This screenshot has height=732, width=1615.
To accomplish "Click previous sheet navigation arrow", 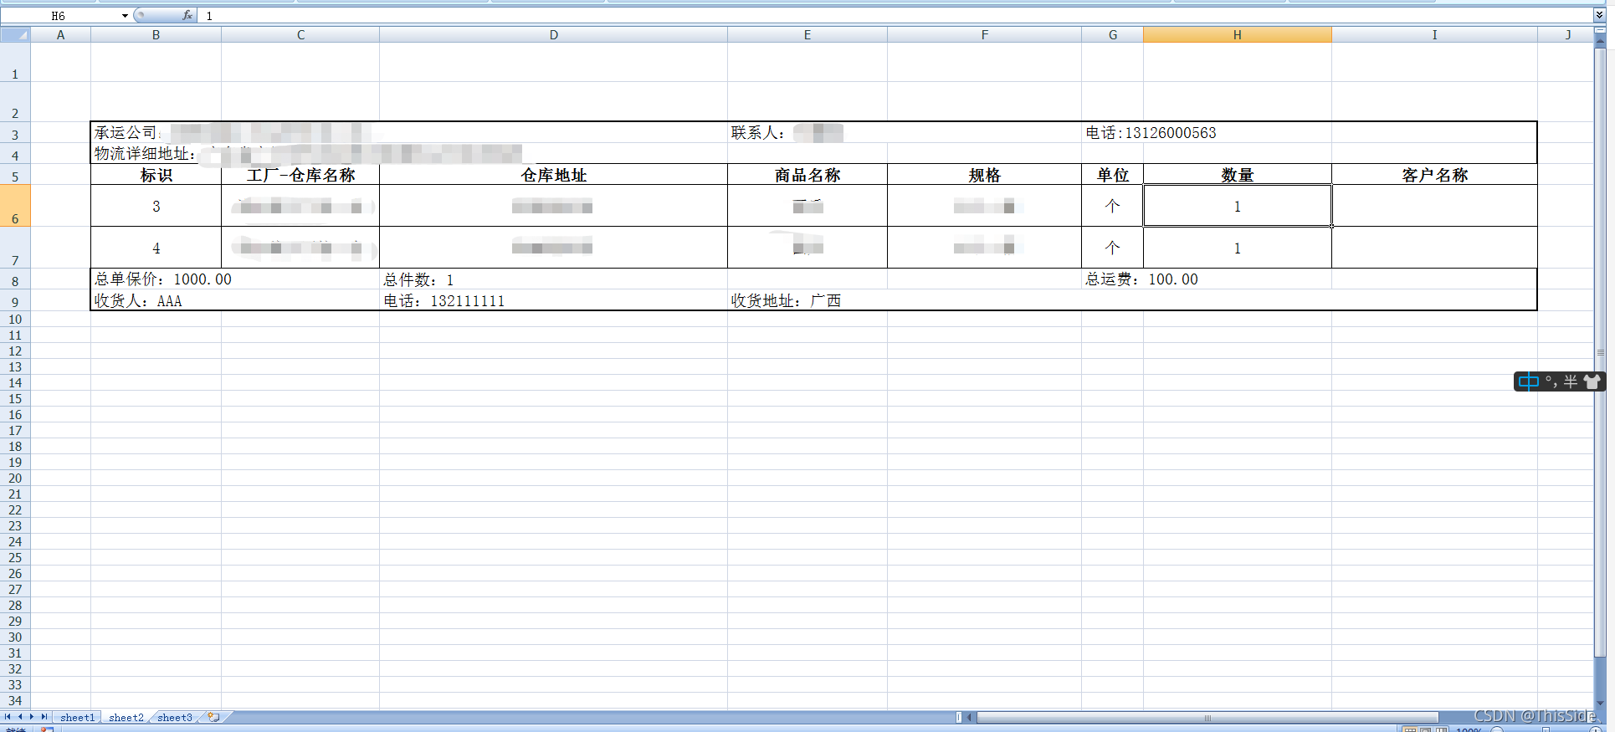I will 20,717.
